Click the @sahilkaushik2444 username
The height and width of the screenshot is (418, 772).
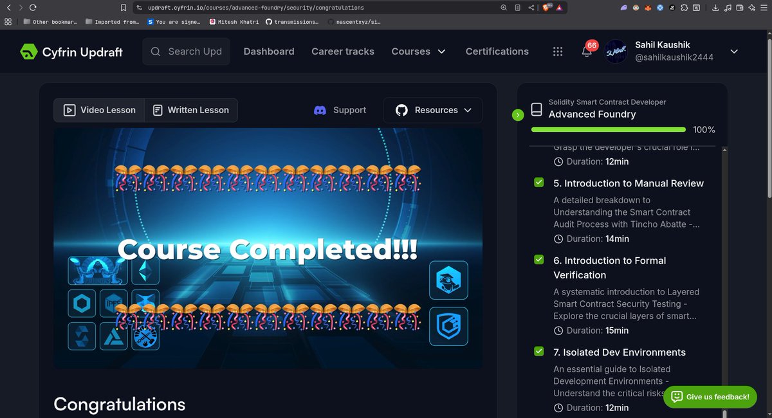(674, 57)
